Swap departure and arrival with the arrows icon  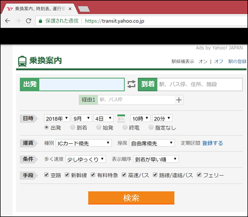pyautogui.click(x=131, y=84)
